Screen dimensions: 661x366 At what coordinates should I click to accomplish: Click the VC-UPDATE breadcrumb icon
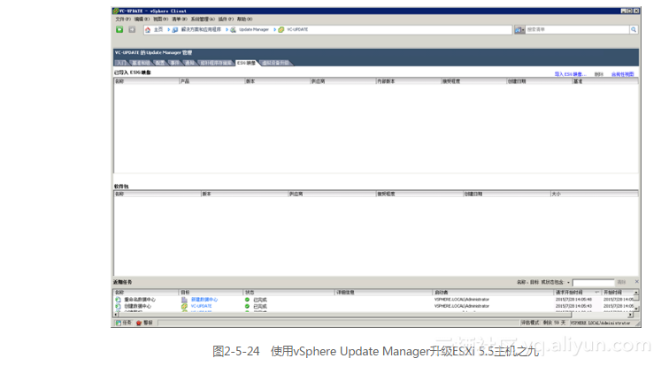[281, 29]
